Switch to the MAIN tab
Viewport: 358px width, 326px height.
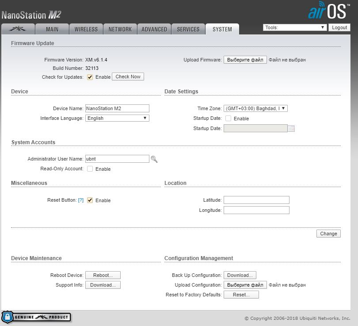52,29
